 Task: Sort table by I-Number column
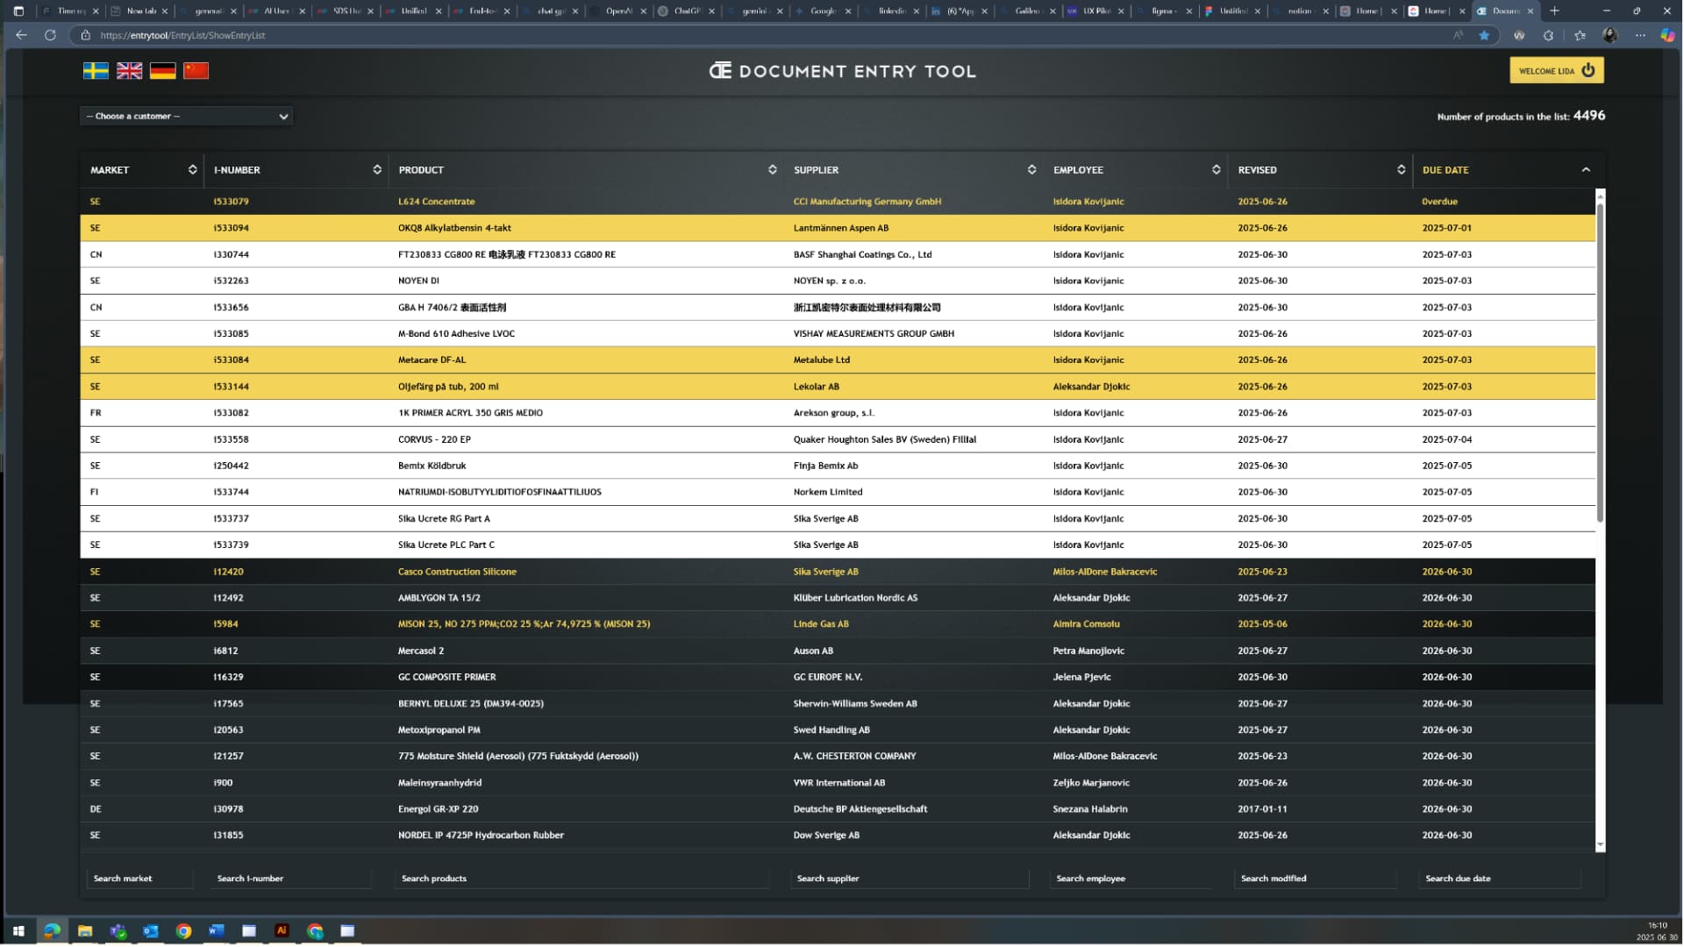pyautogui.click(x=377, y=169)
